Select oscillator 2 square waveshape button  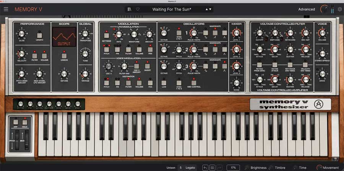pos(206,50)
